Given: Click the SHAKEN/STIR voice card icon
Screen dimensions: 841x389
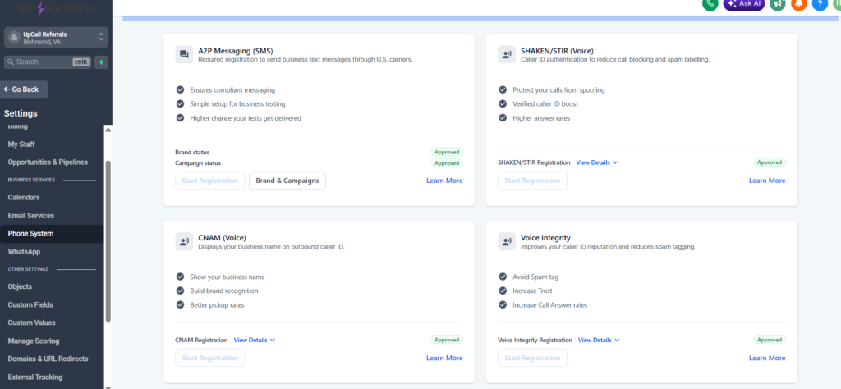Looking at the screenshot, I should [x=507, y=55].
